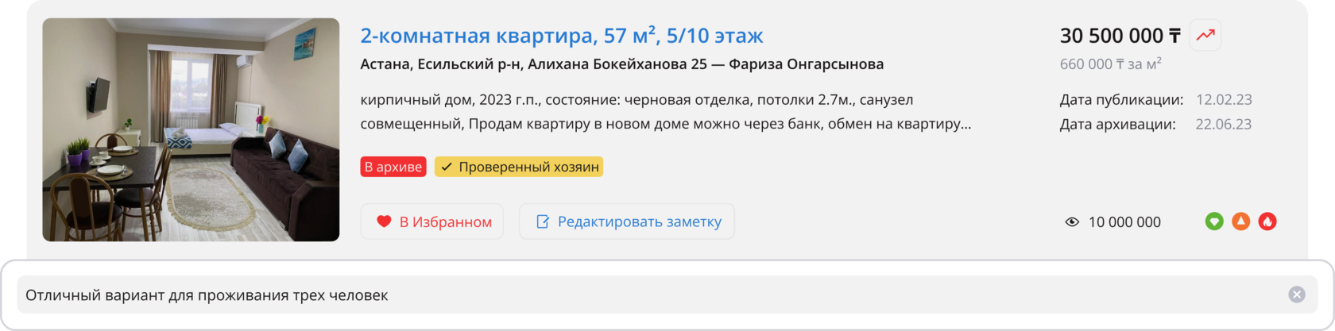Click the red flame hot listing icon
Viewport: 1335px width, 331px height.
(1267, 221)
